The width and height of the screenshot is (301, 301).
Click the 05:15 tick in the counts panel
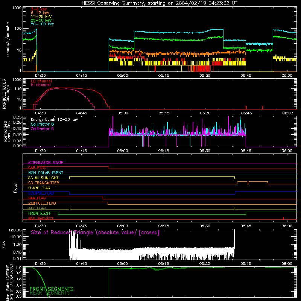164,76
